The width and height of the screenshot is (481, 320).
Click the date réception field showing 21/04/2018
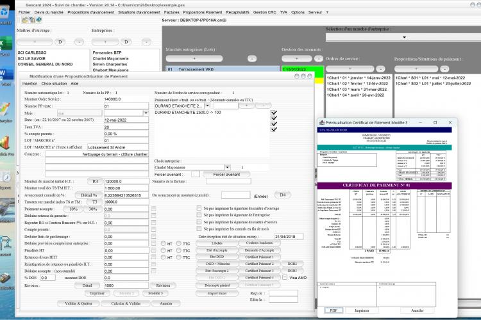click(x=289, y=236)
